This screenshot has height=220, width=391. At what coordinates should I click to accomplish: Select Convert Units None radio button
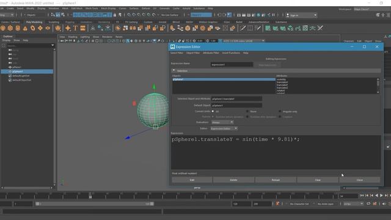click(247, 111)
